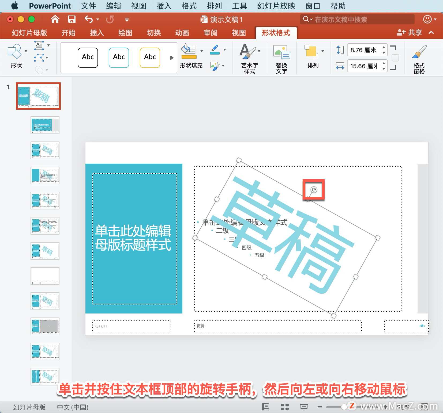Click the blue Shape Outline color bar
The width and height of the screenshot is (443, 413).
pos(215,53)
